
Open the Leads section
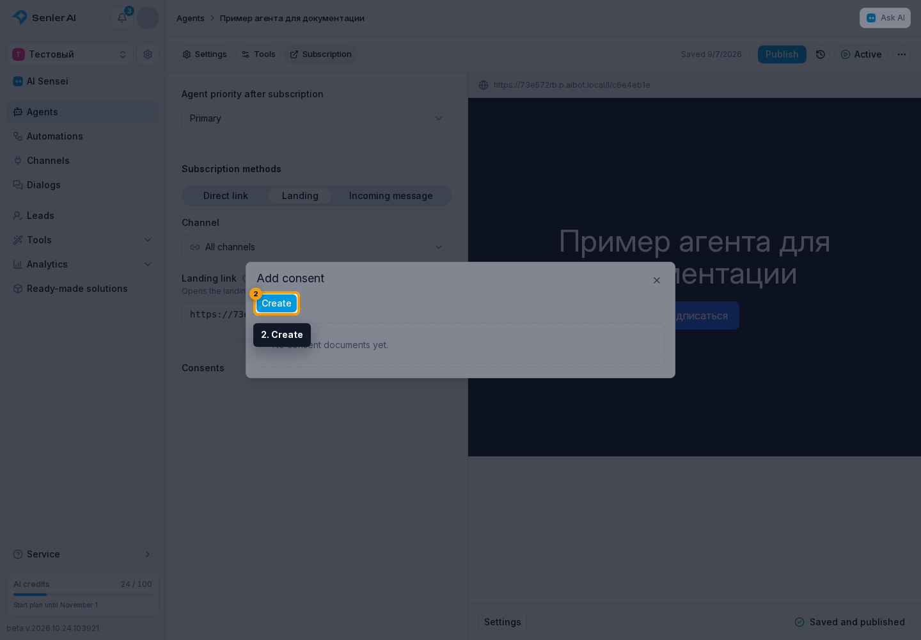click(83, 216)
